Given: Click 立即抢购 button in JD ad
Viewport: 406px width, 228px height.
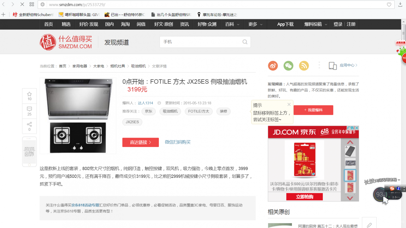Looking at the screenshot, I should (304, 197).
